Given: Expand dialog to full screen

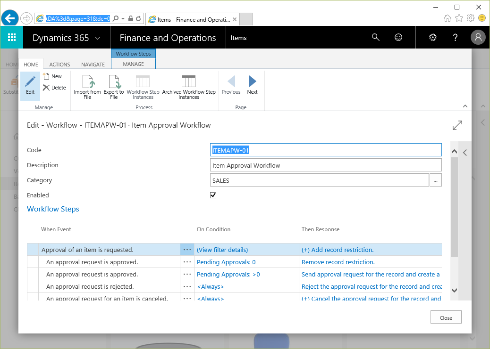Looking at the screenshot, I should [x=457, y=125].
